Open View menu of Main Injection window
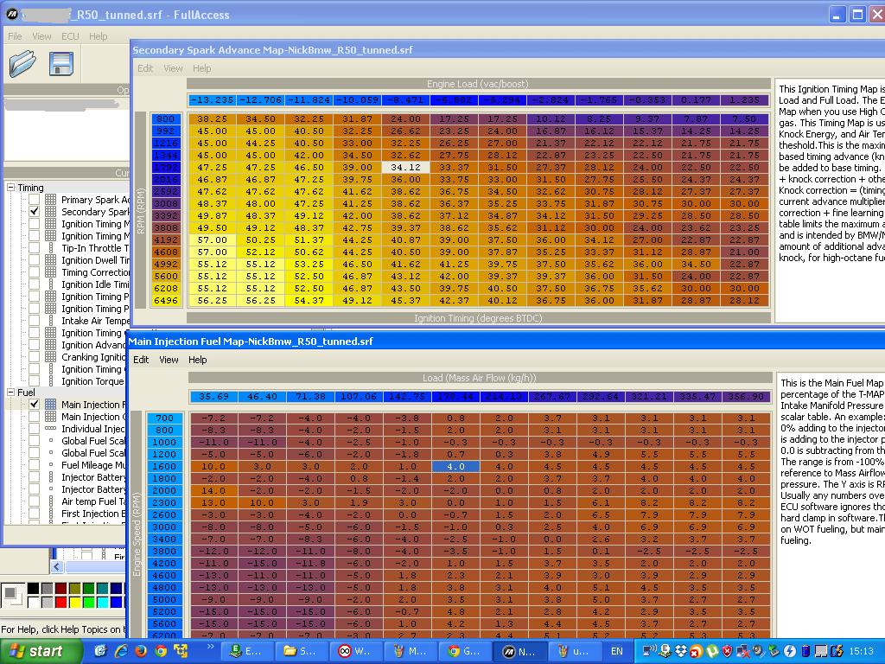This screenshot has width=885, height=664. [x=169, y=360]
